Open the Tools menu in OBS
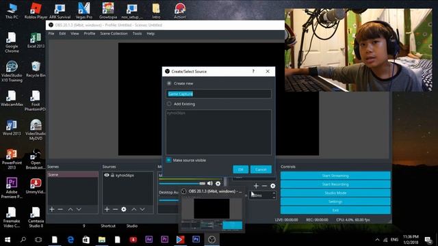This screenshot has width=438, height=246. [137, 33]
